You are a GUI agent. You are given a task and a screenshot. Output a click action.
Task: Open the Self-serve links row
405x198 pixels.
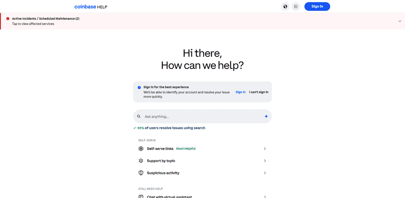202,149
